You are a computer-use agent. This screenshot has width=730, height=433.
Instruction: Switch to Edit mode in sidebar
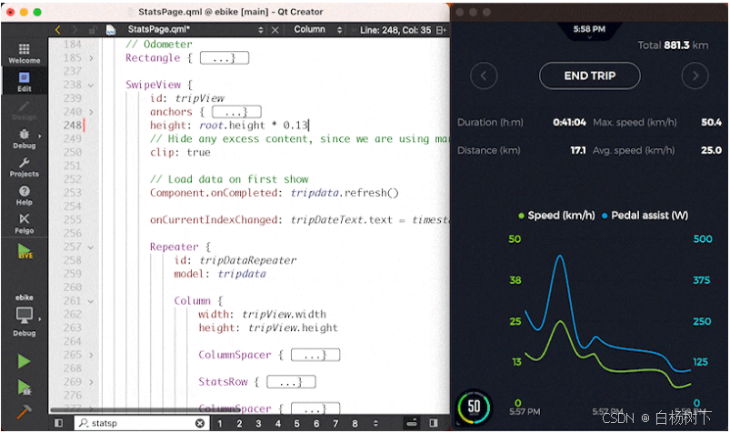pos(25,81)
